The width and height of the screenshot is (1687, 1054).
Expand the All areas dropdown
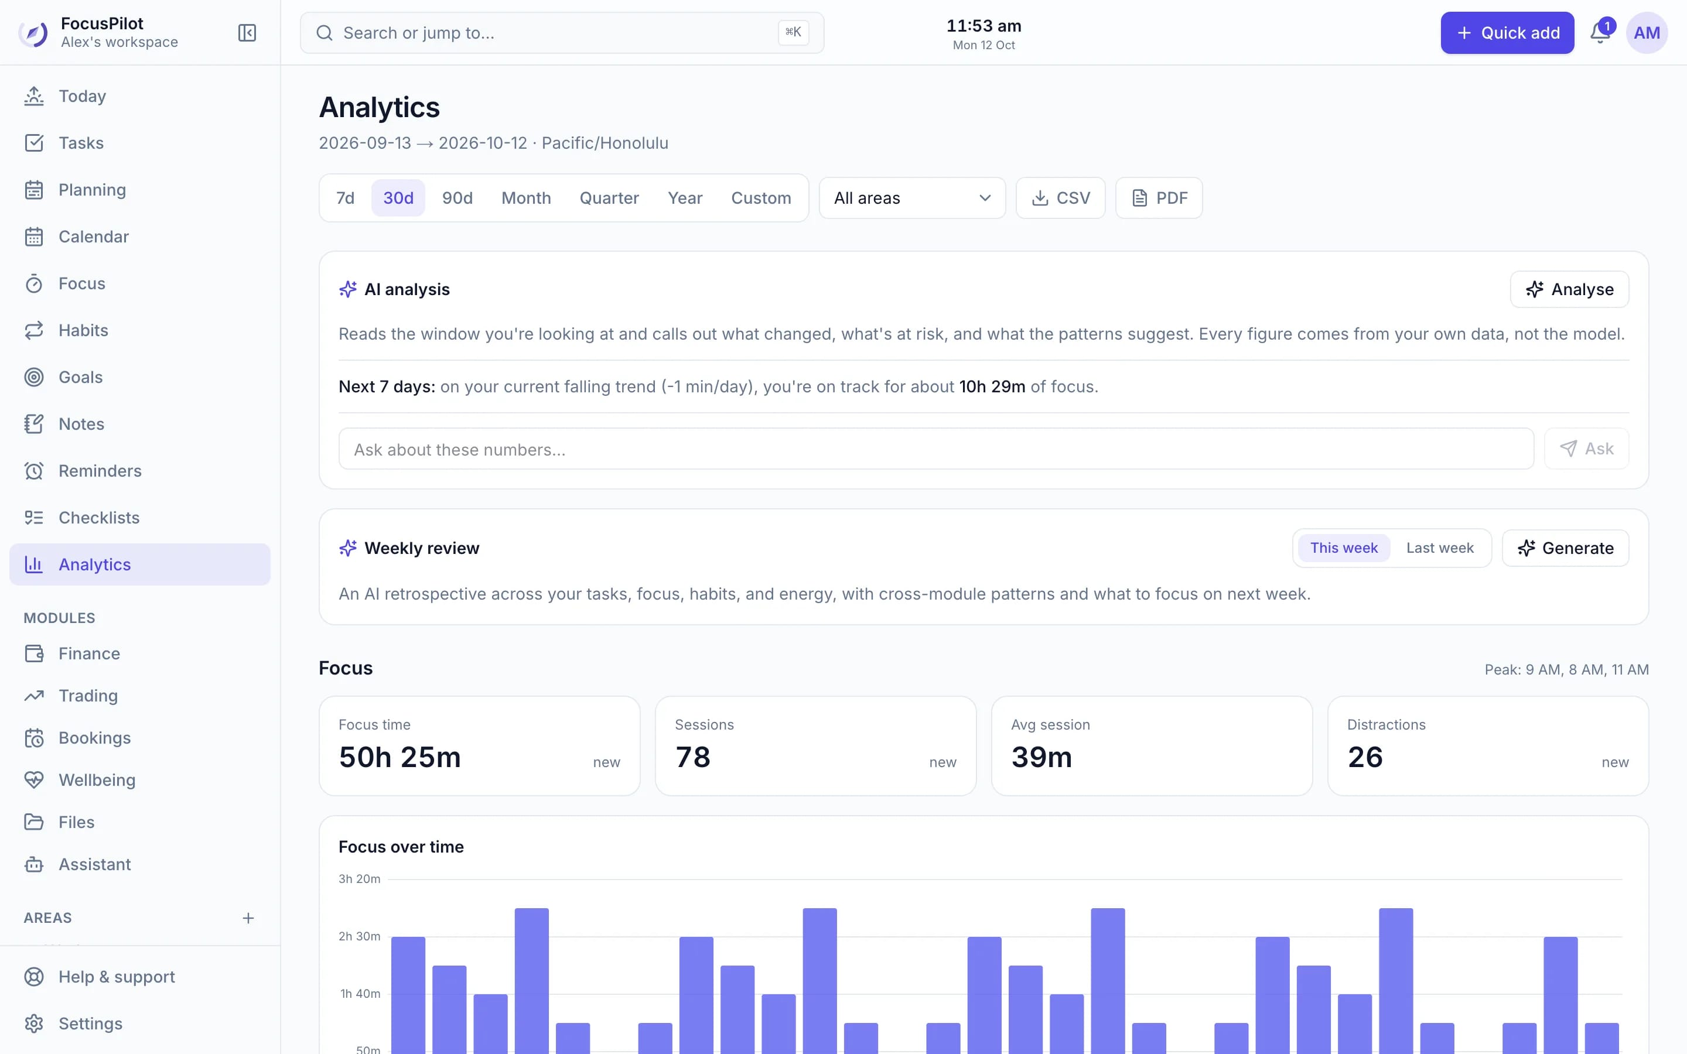pos(912,198)
